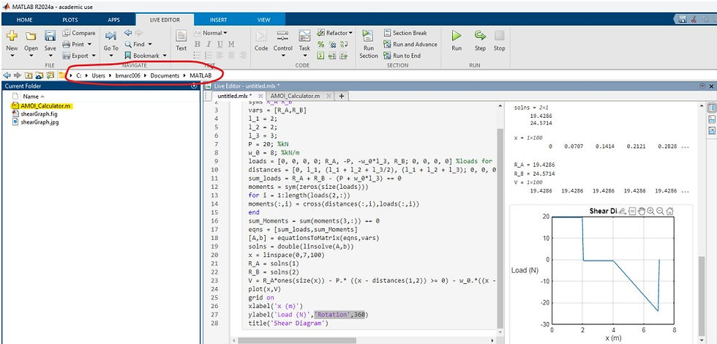Click Documents in the folder path

(165, 75)
